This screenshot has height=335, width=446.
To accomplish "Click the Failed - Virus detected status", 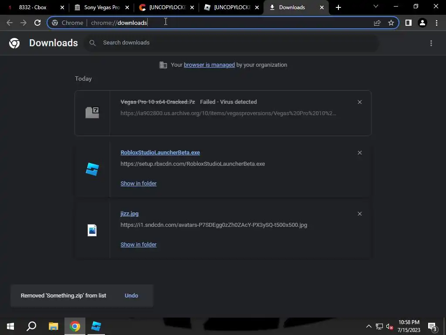I will [228, 102].
